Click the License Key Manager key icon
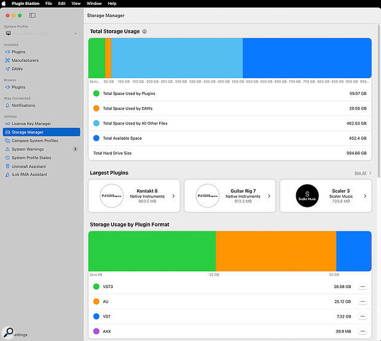This screenshot has height=341, width=381. click(7, 124)
